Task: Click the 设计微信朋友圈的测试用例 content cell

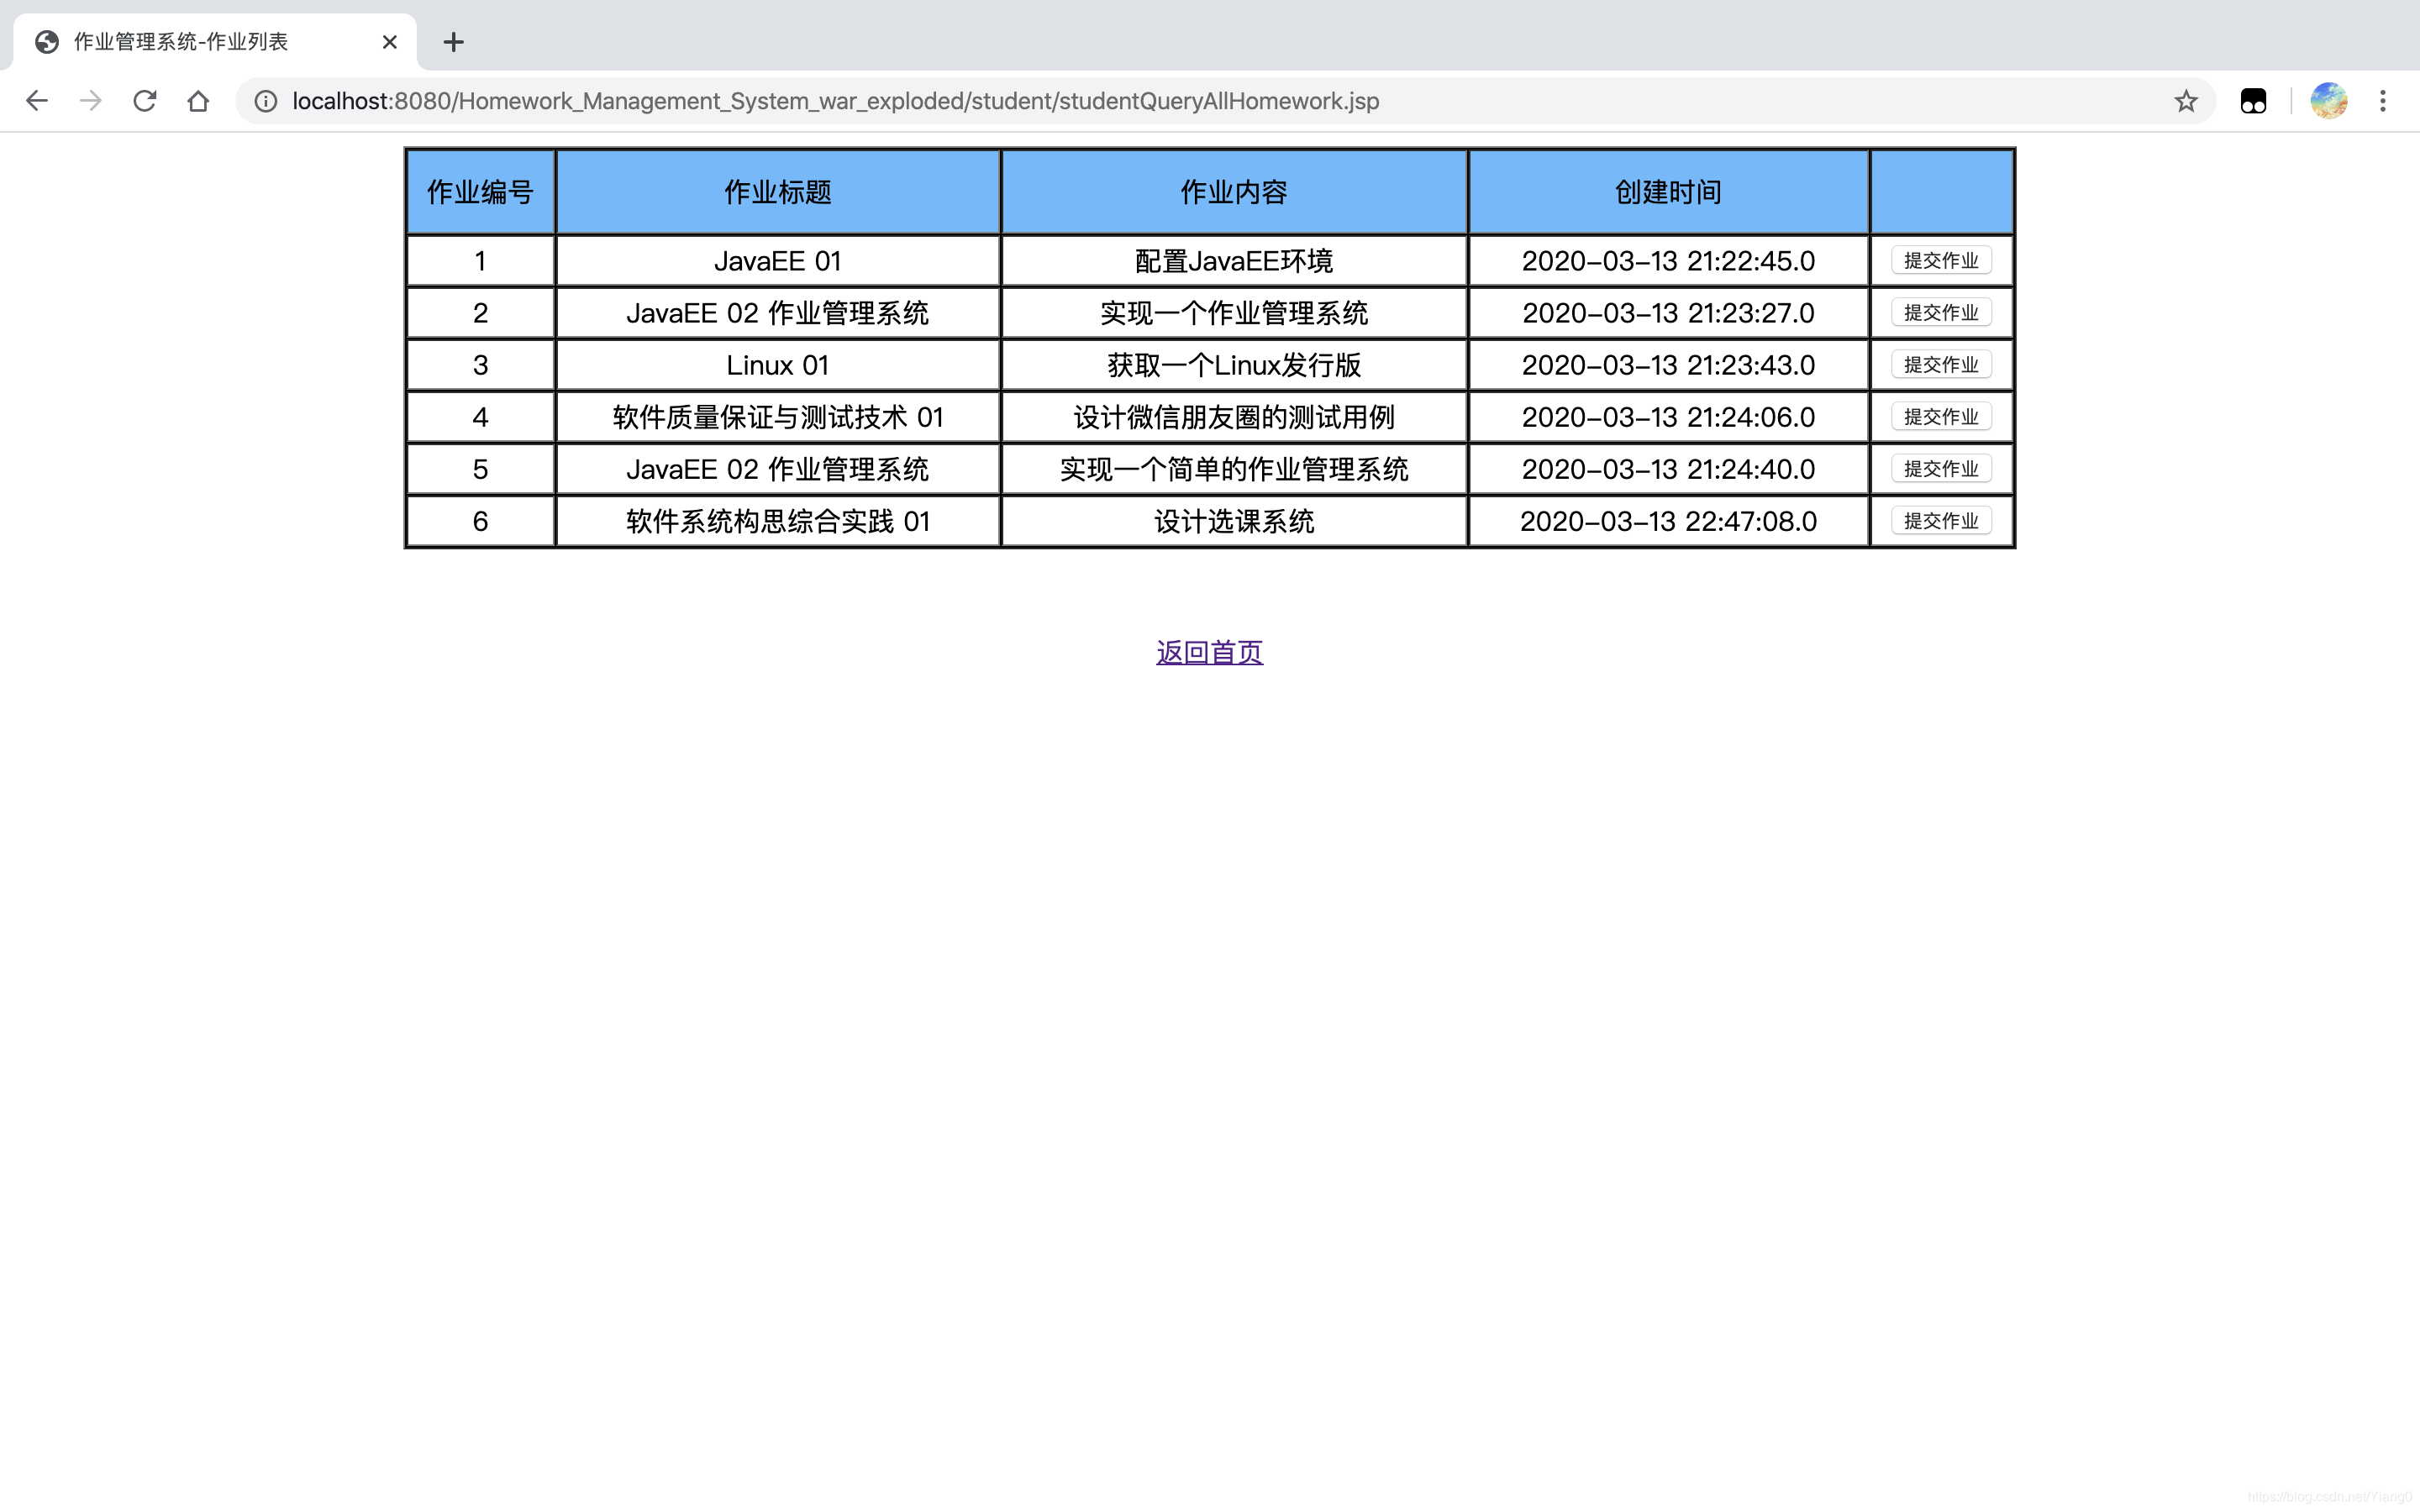Action: click(x=1234, y=417)
